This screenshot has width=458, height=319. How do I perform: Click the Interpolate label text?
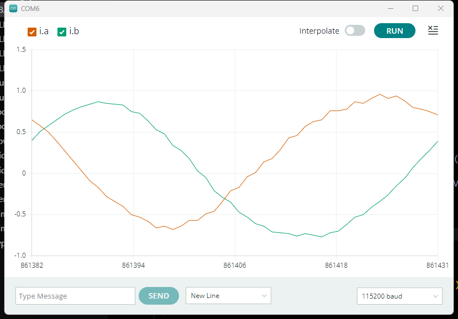pos(319,31)
